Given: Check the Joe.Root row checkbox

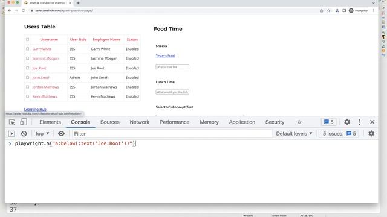Looking at the screenshot, I should click(x=27, y=68).
